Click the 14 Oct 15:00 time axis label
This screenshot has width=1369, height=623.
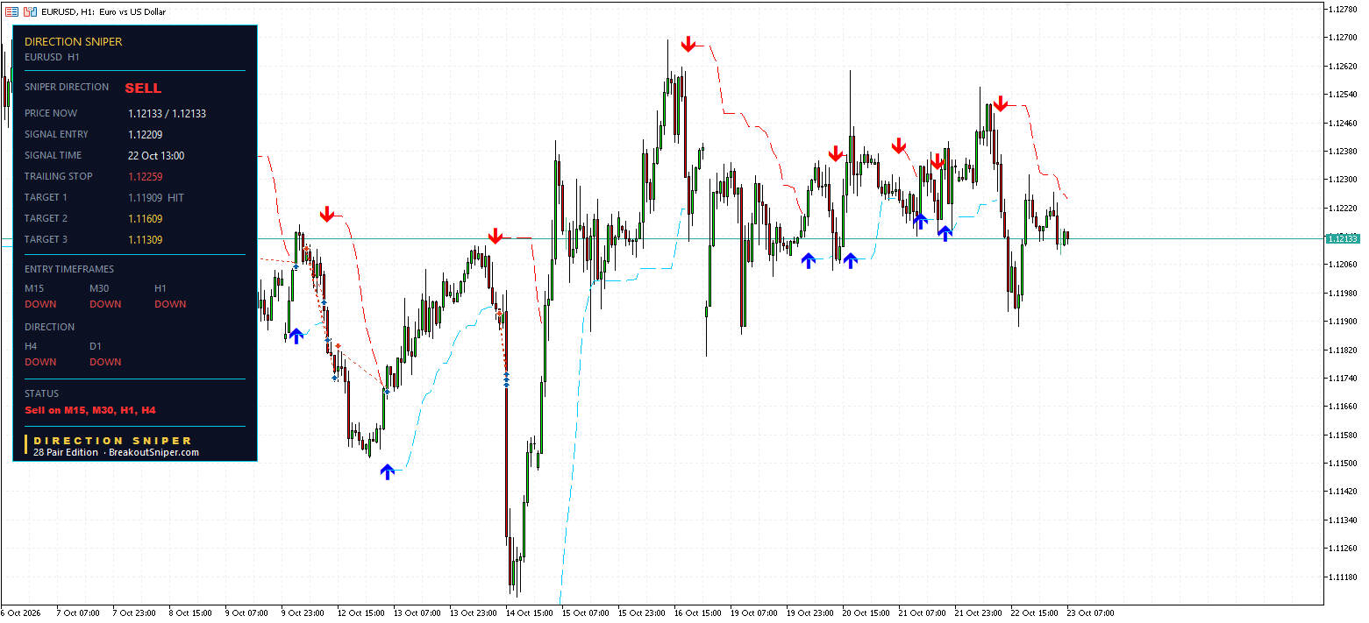(x=530, y=613)
